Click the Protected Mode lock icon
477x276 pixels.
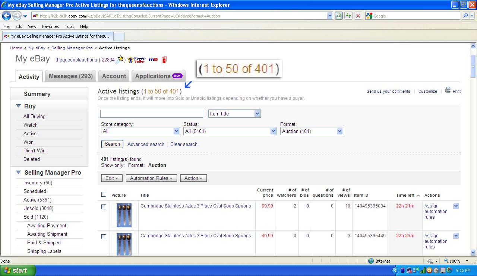(430, 261)
